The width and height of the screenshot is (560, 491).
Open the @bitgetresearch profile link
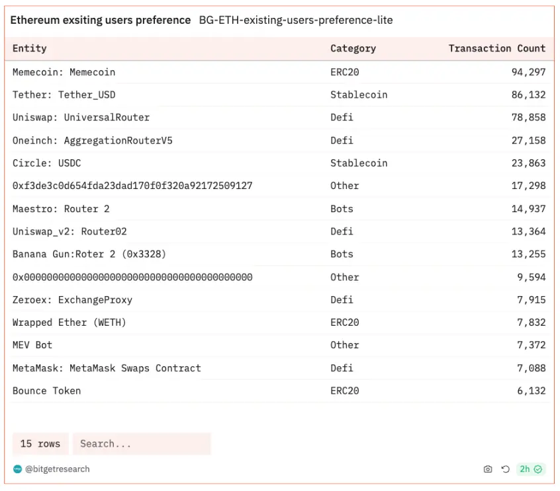pyautogui.click(x=57, y=469)
